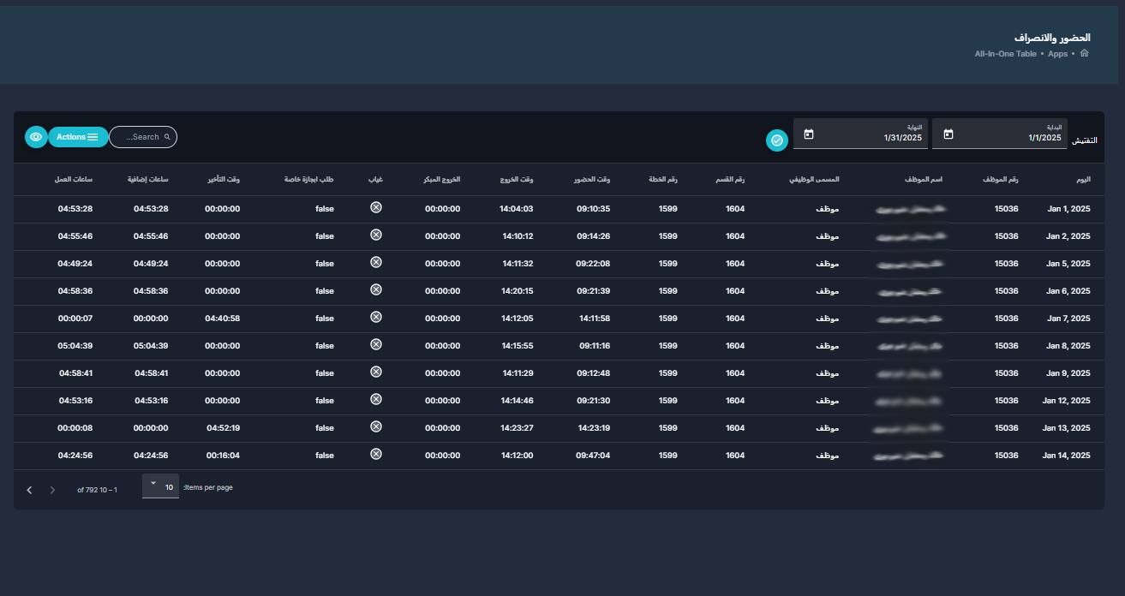
Task: Click the check-out time 14:20:15
Action: coord(518,291)
